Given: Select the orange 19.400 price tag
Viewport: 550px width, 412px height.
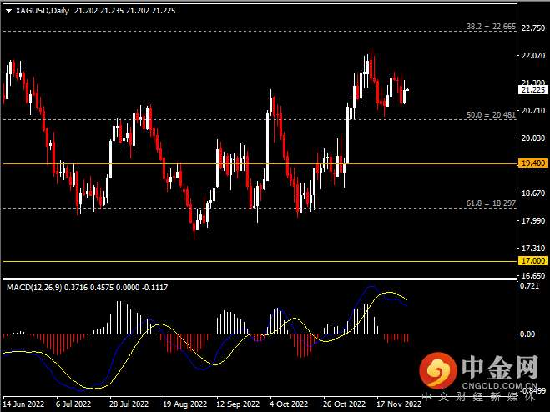Looking at the screenshot, I should coord(532,163).
